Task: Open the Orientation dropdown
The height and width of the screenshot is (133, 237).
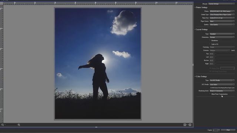Action: pyautogui.click(x=222, y=37)
